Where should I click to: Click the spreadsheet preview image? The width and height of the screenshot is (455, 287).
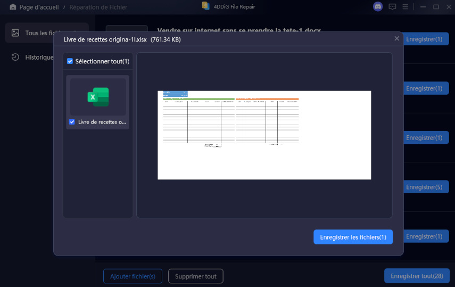tap(264, 135)
